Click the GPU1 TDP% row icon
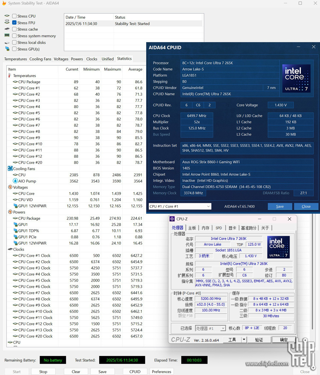320x375 pixels. point(16,231)
